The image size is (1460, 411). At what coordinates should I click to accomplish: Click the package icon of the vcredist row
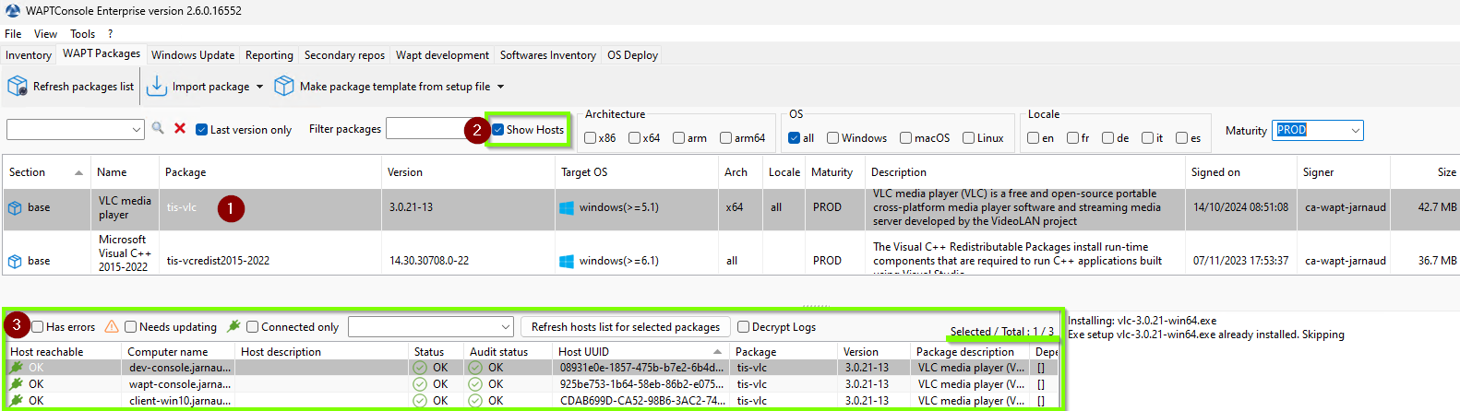[x=15, y=262]
